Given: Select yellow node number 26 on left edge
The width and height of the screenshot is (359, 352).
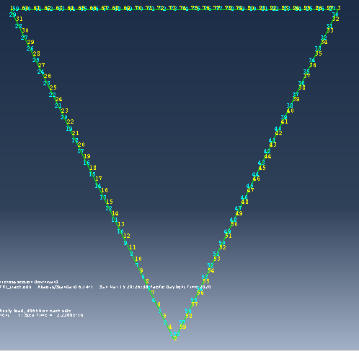Looking at the screenshot, I should point(48,76).
